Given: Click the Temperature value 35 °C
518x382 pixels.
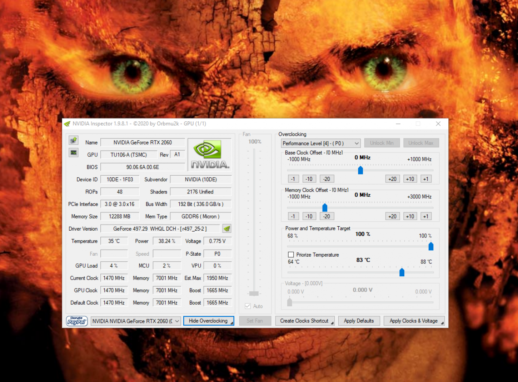Looking at the screenshot, I should pos(114,241).
